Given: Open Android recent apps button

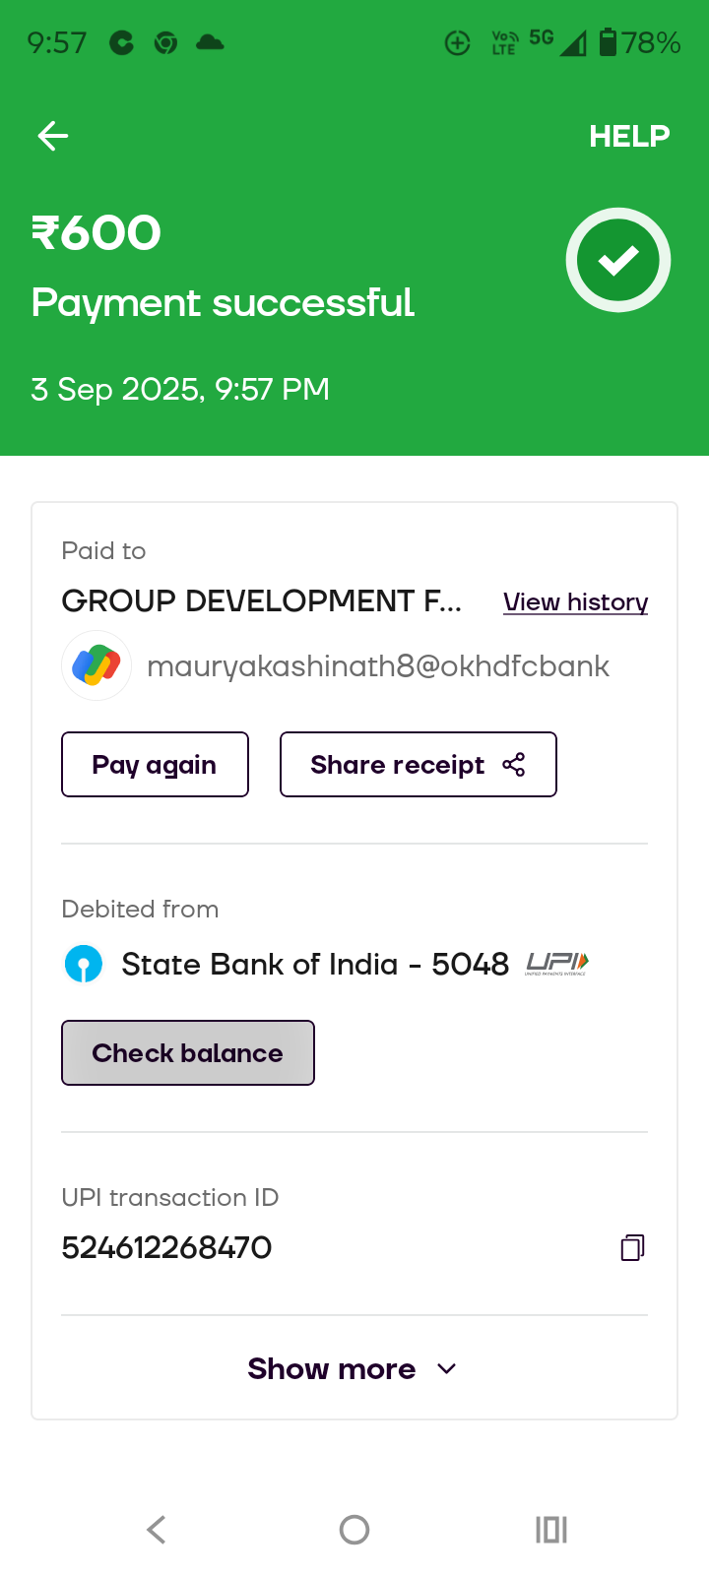Looking at the screenshot, I should pos(551,1530).
